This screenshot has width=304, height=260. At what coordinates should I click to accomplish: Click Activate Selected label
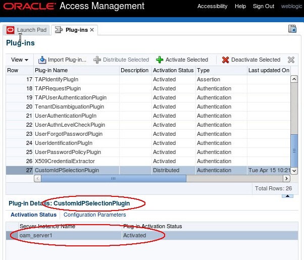187,60
